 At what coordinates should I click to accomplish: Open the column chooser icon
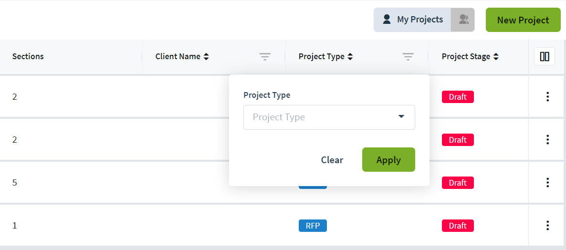545,57
